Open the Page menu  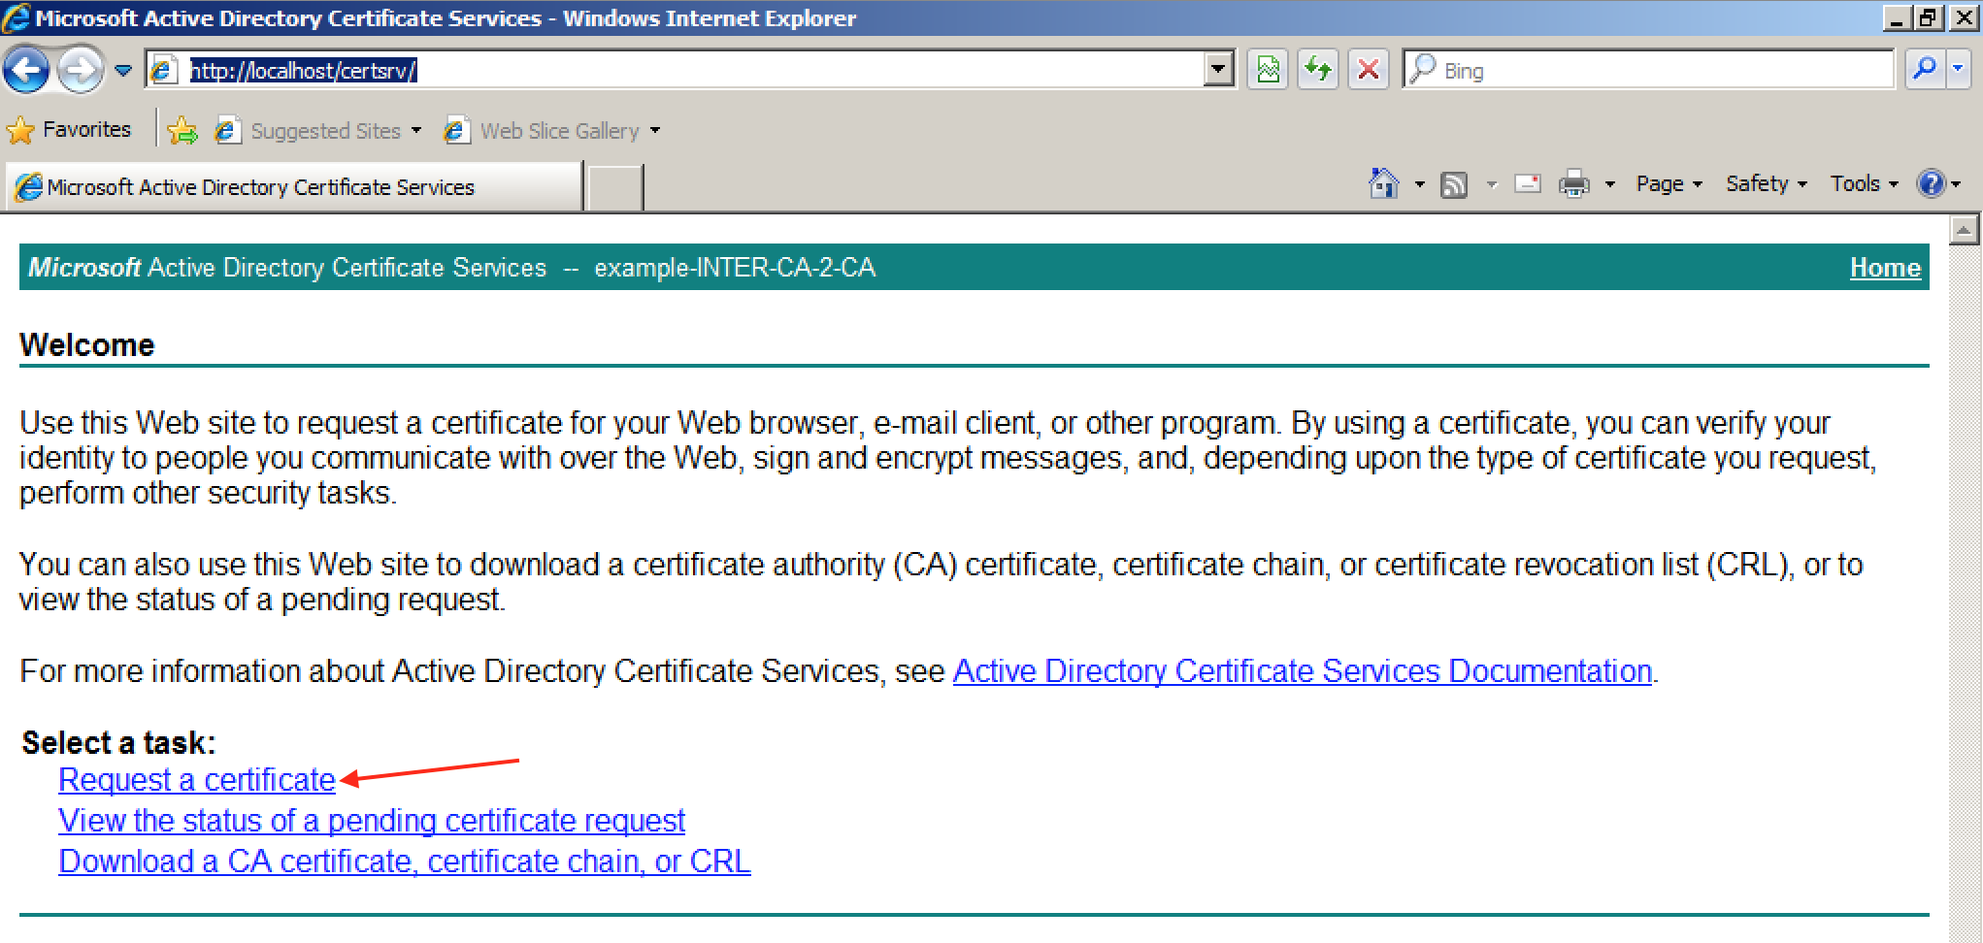(1668, 183)
